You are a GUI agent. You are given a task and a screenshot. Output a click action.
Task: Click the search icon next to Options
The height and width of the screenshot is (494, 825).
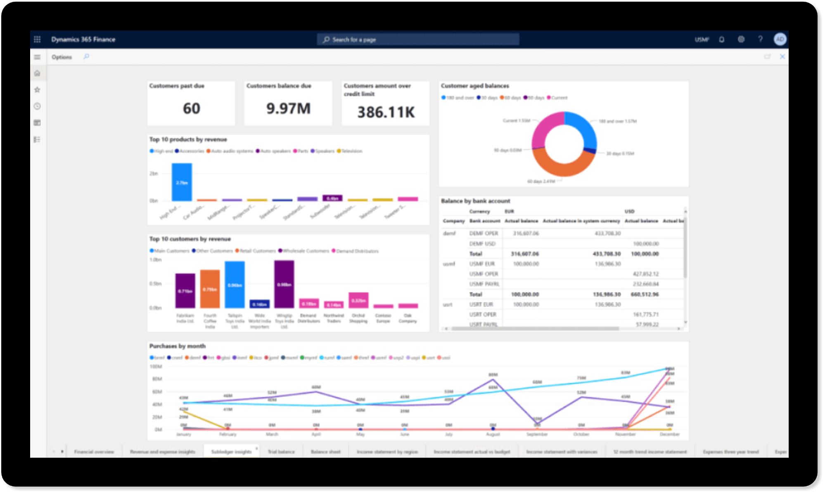(86, 57)
